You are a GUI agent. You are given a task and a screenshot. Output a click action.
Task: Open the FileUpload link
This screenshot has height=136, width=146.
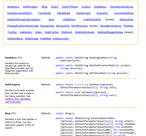pos(63,13)
